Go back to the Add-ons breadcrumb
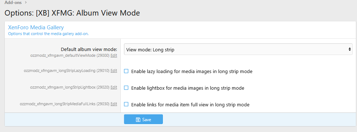Screen dimensions: 357x132 13,3
